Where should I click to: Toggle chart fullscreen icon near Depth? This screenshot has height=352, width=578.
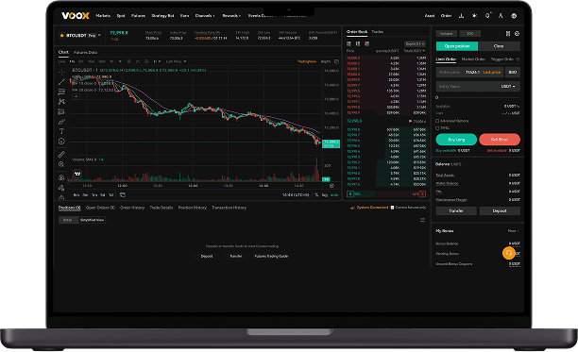point(336,61)
